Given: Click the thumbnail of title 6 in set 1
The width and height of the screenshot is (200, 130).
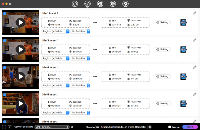Looking at the screenshot, I should tap(21, 121).
